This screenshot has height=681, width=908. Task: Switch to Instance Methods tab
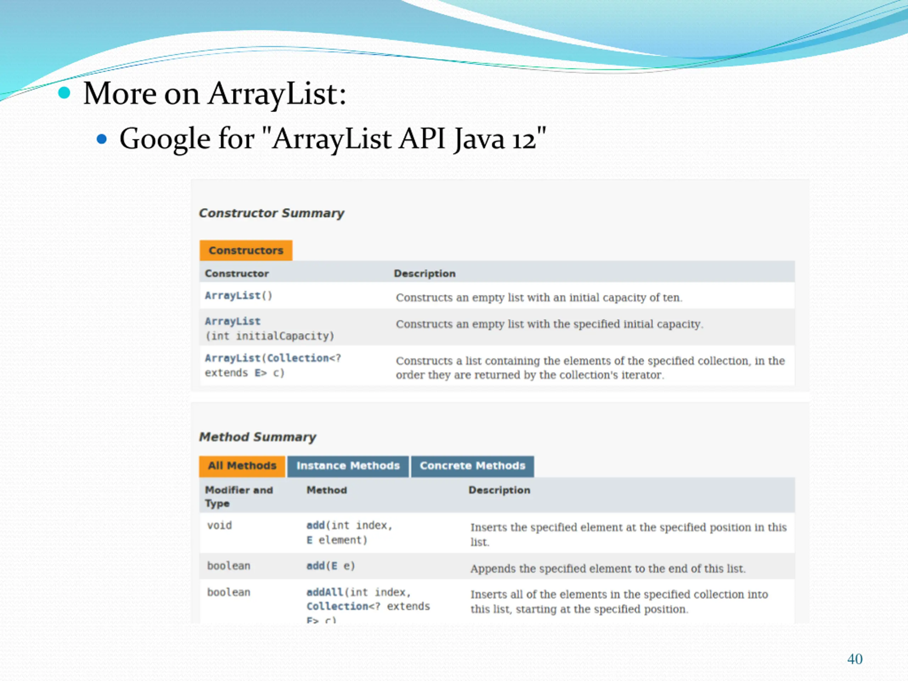click(348, 466)
